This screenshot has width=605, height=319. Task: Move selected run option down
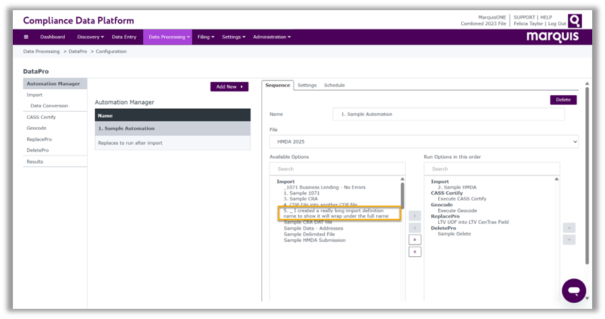[569, 240]
